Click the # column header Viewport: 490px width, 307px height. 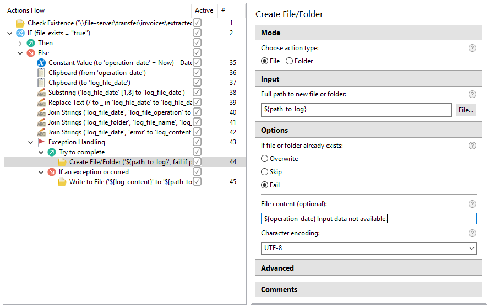pos(231,10)
